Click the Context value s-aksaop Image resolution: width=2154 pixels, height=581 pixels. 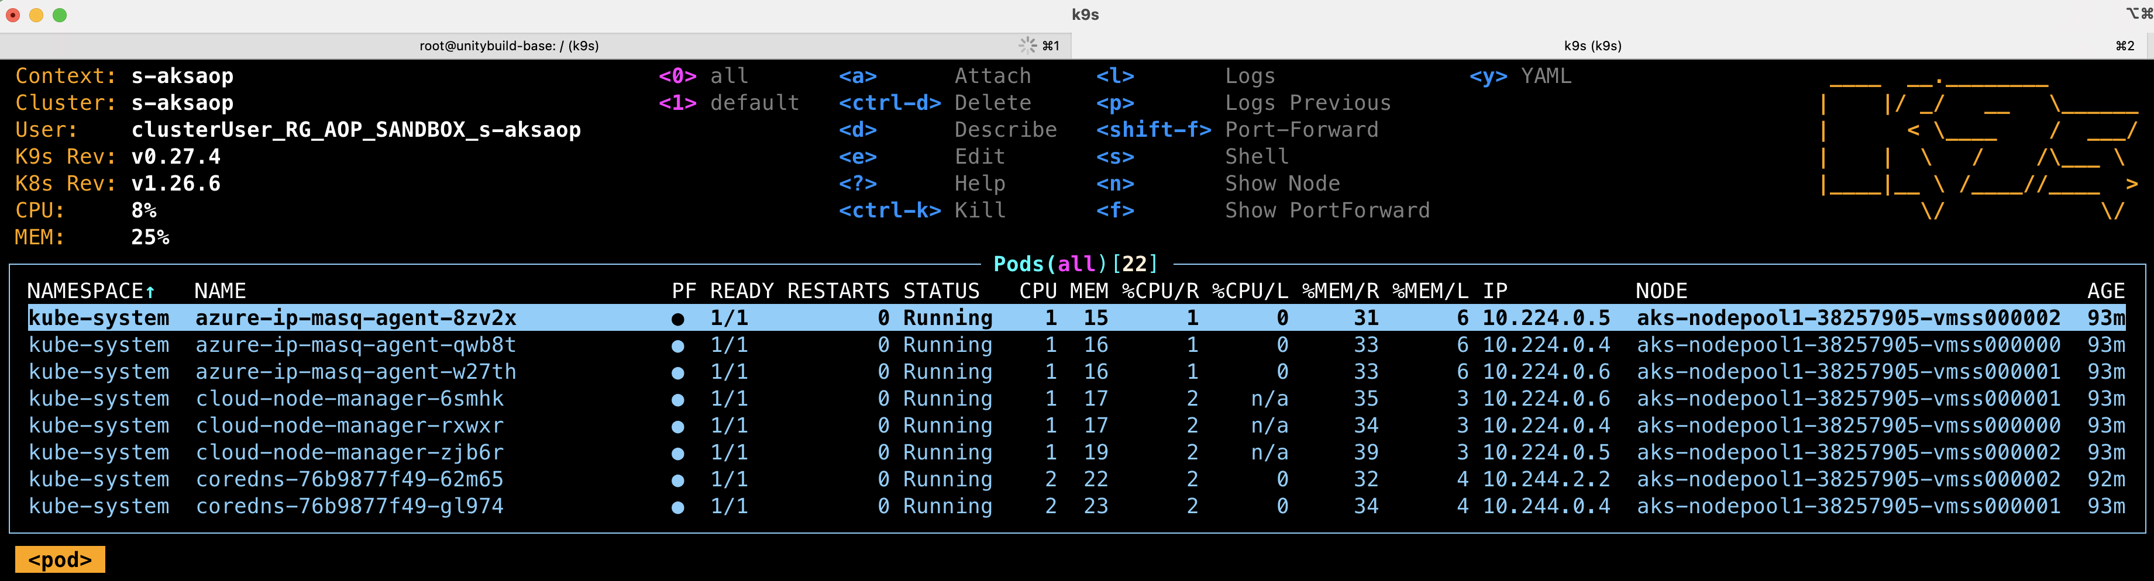click(x=183, y=76)
